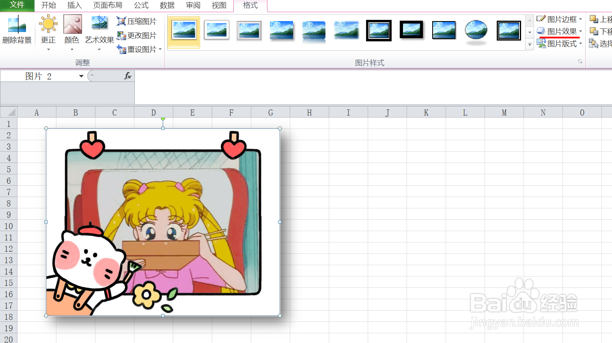Move picture styles gallery to next row
This screenshot has width=612, height=343.
530,32
